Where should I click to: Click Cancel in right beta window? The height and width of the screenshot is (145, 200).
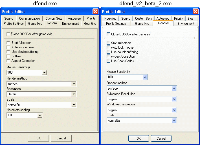tap(161, 138)
